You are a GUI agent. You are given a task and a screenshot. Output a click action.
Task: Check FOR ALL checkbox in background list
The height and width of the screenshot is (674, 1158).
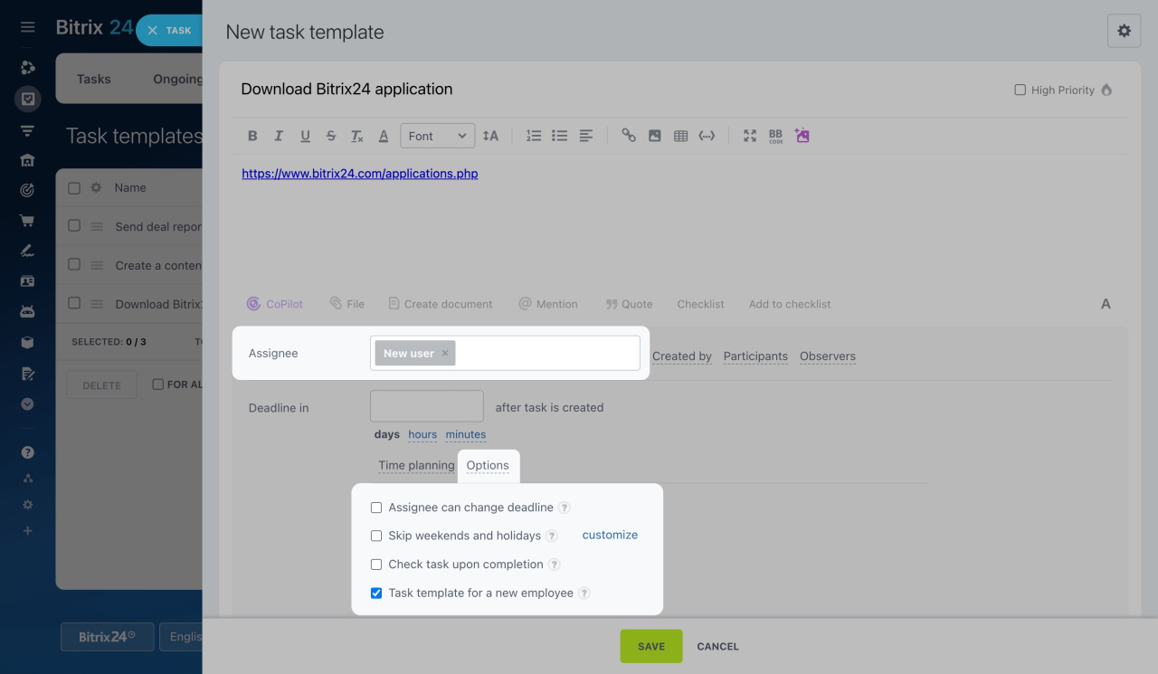point(158,384)
